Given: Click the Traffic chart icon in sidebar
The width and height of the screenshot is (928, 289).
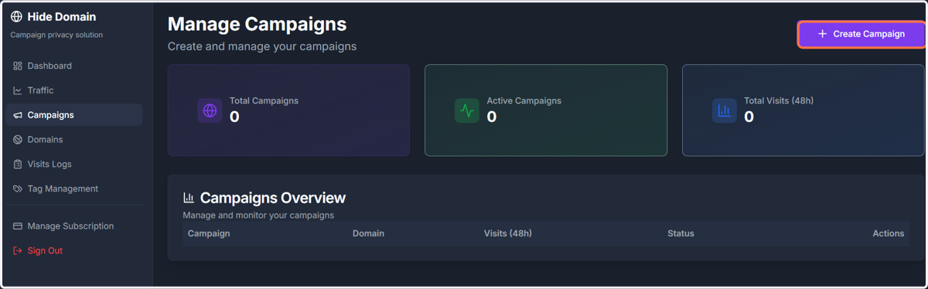Looking at the screenshot, I should point(18,90).
